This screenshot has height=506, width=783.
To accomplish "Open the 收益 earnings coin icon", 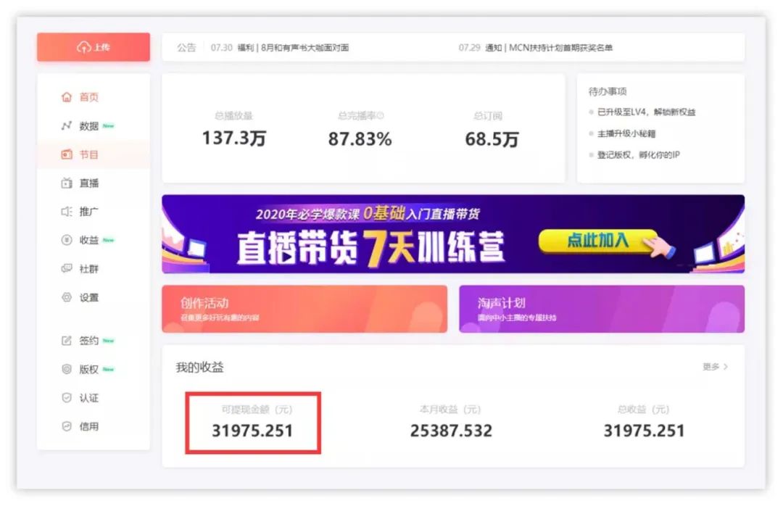I will (67, 240).
